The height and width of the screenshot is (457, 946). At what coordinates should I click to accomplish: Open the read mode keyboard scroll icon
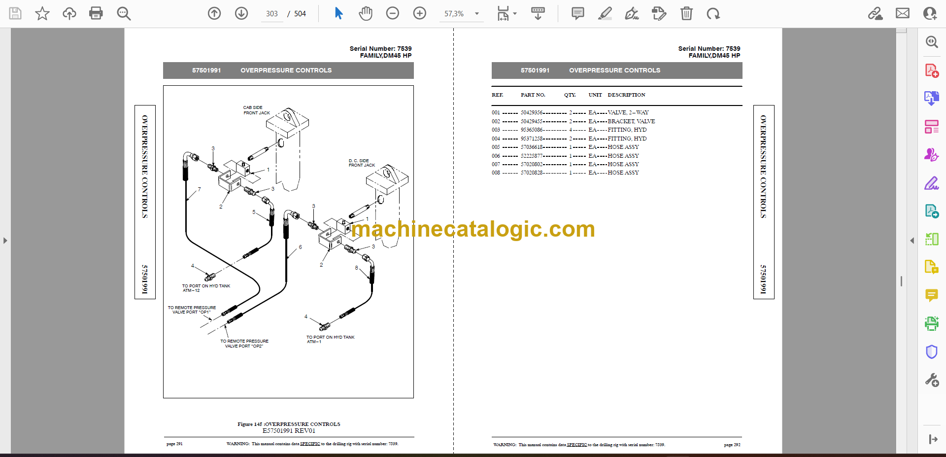[x=538, y=13]
